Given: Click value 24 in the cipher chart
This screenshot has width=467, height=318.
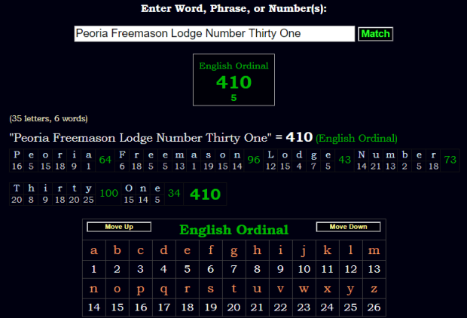Looking at the screenshot, I should [328, 307].
